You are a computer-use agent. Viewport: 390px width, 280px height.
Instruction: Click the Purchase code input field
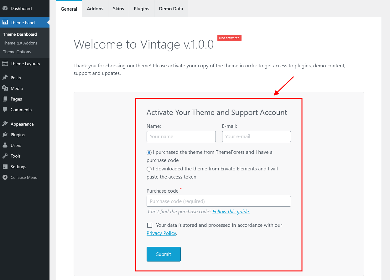219,201
